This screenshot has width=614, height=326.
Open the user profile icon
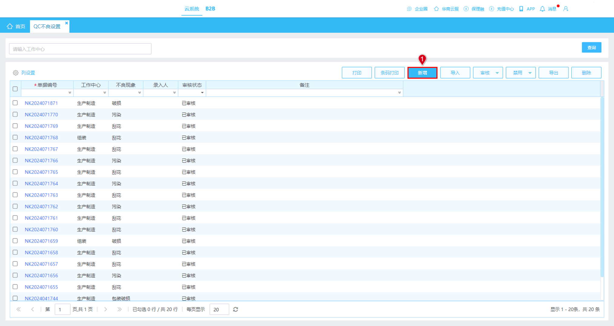[566, 9]
